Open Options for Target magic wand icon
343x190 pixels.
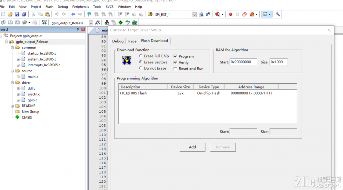click(98, 22)
